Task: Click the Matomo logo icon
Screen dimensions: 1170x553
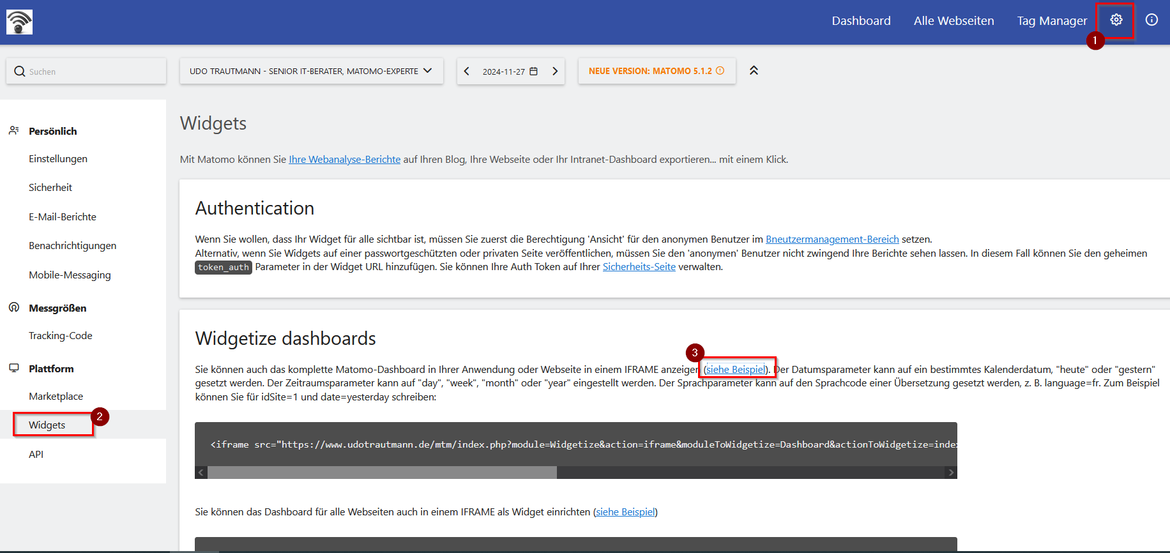Action: (19, 22)
